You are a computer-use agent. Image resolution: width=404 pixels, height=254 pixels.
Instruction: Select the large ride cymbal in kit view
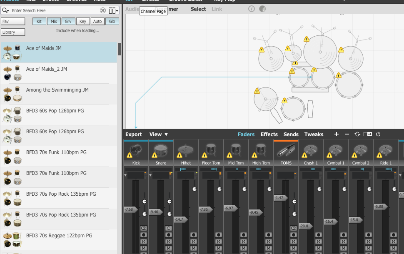coord(320,52)
